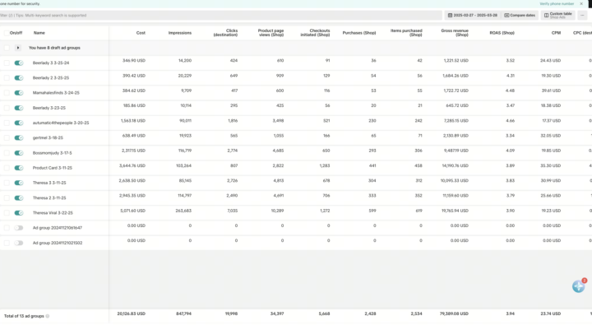This screenshot has height=325, width=592.
Task: Open the Custom table settings
Action: pos(557,15)
